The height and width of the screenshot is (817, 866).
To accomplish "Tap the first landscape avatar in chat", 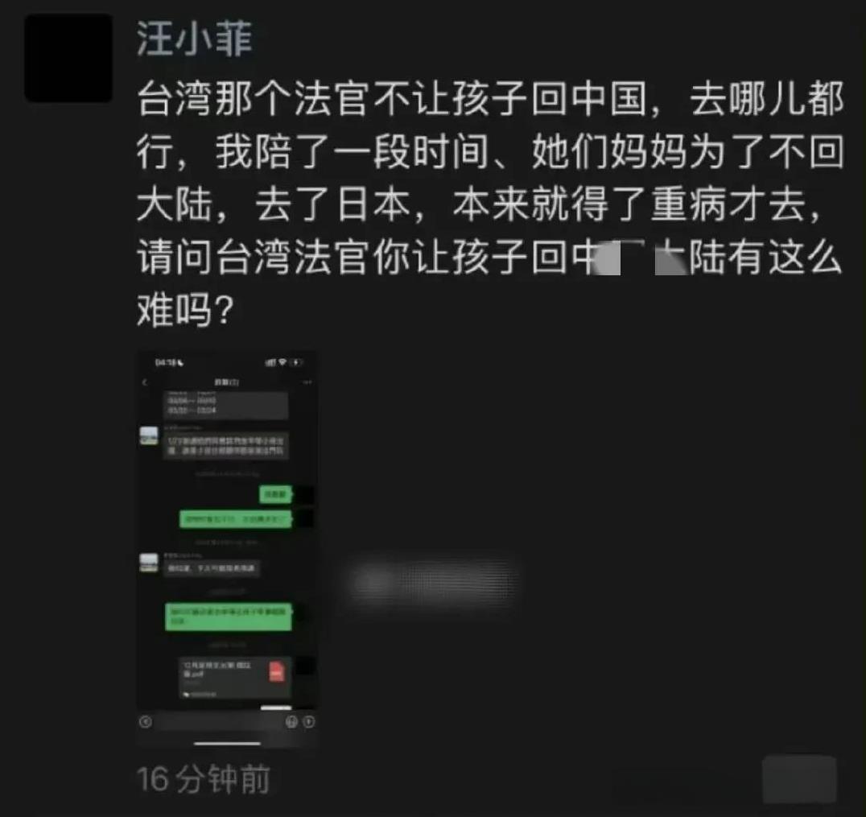I will coord(149,435).
